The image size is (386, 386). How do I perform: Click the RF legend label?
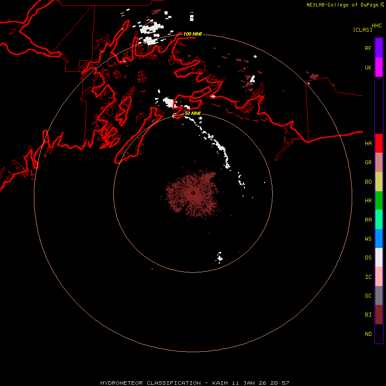[x=368, y=48]
